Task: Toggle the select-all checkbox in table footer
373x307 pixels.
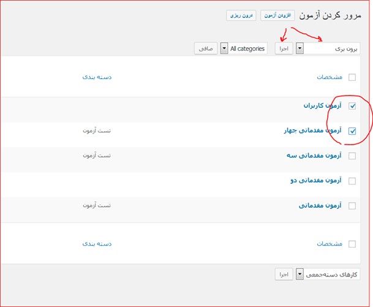Action: click(x=352, y=244)
